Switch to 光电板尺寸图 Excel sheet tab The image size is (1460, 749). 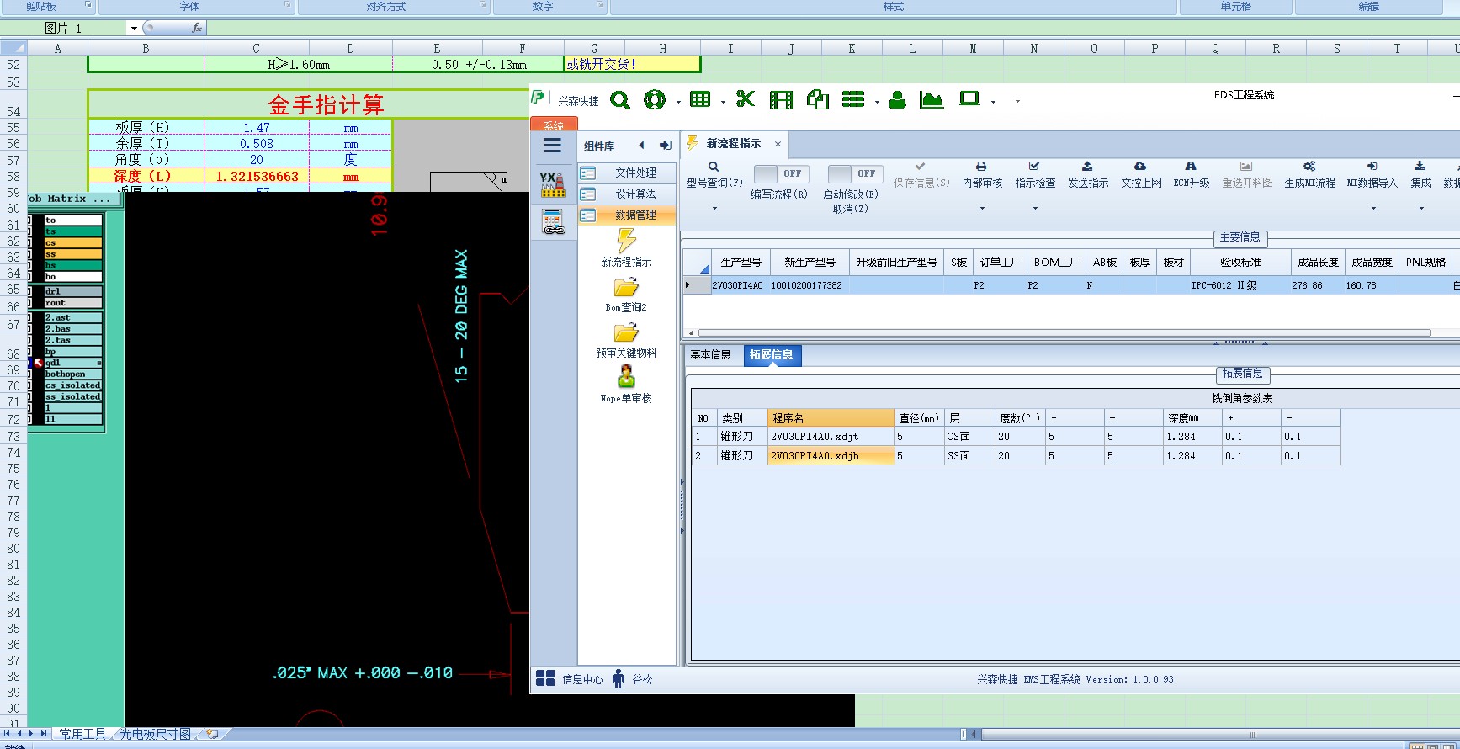click(155, 734)
